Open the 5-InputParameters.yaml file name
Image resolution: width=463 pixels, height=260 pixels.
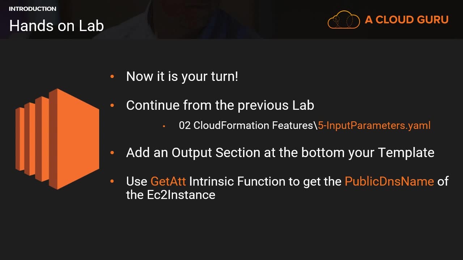click(374, 125)
